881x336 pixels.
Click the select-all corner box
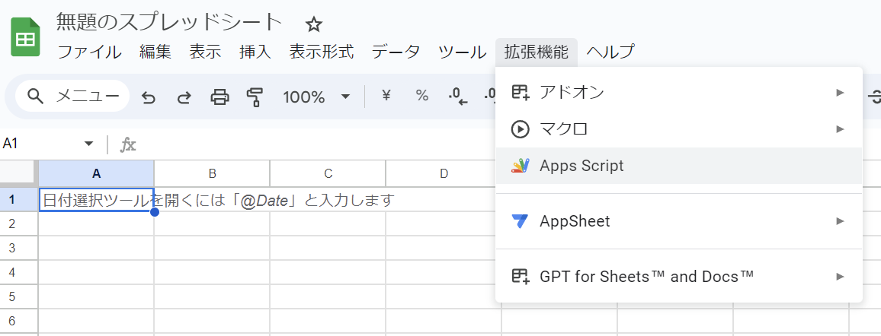[19, 173]
